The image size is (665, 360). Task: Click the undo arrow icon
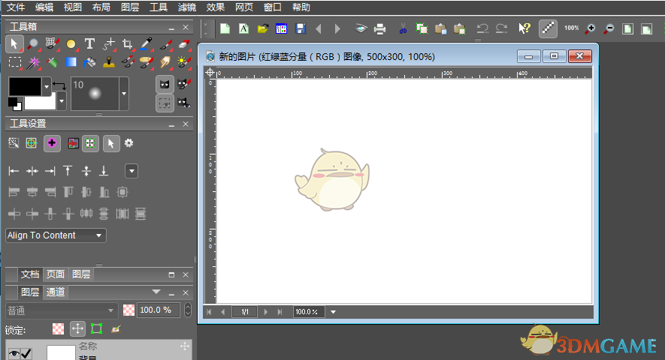pos(482,28)
